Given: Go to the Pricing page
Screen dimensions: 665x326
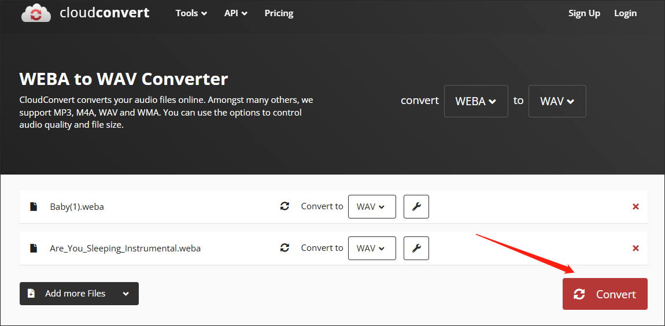Looking at the screenshot, I should coord(279,13).
